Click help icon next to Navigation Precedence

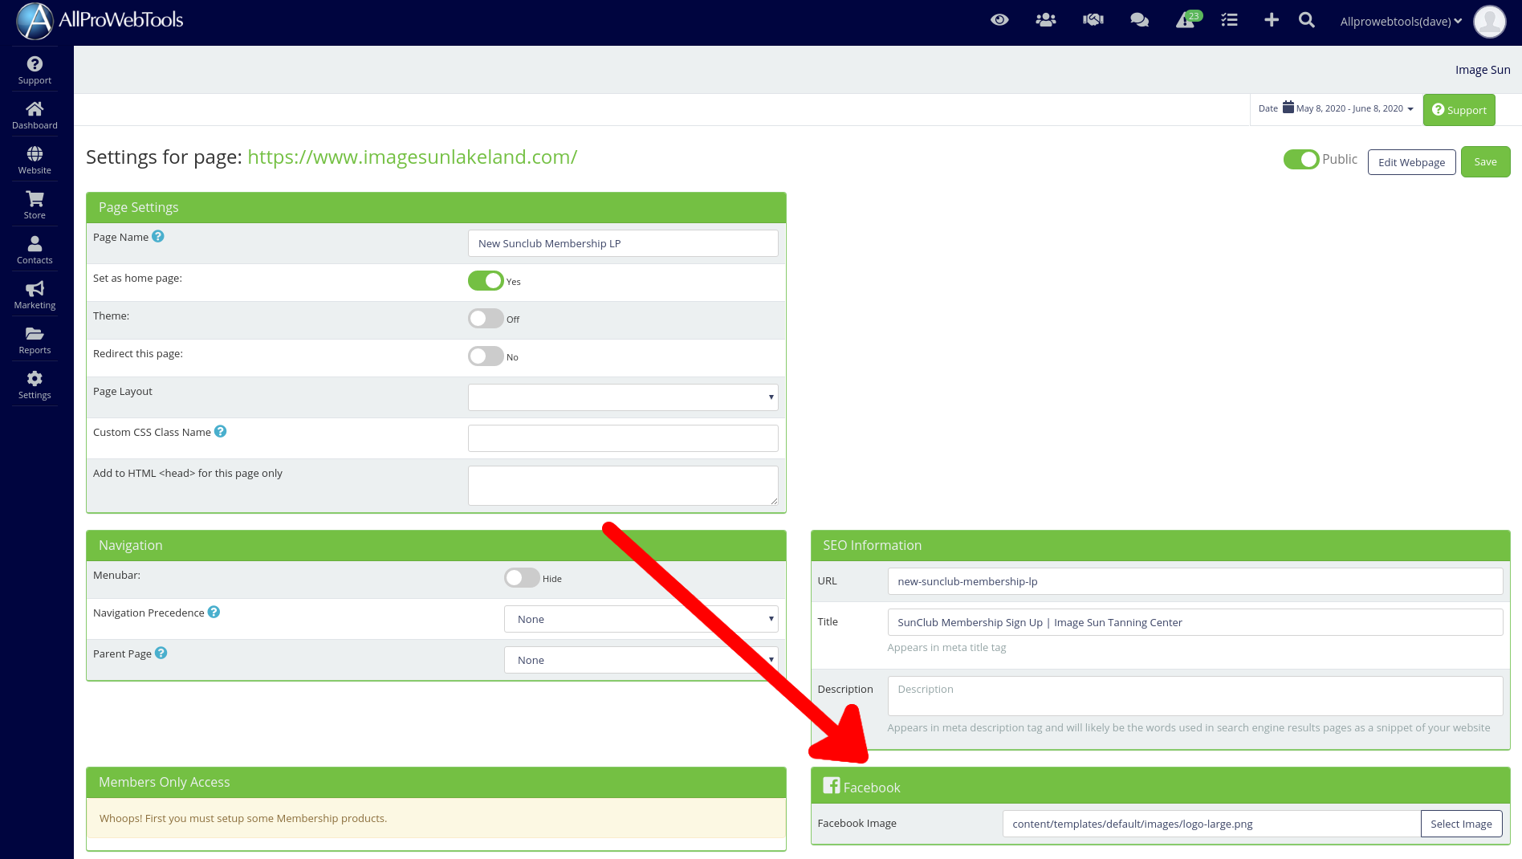[x=214, y=612]
